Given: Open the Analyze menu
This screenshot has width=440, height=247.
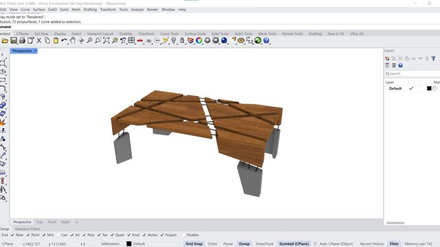Looking at the screenshot, I should [x=137, y=10].
